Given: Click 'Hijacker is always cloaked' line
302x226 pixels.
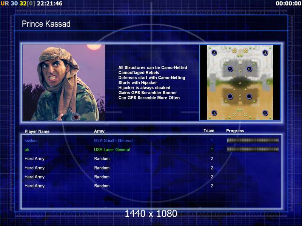Looking at the screenshot, I should tap(144, 88).
